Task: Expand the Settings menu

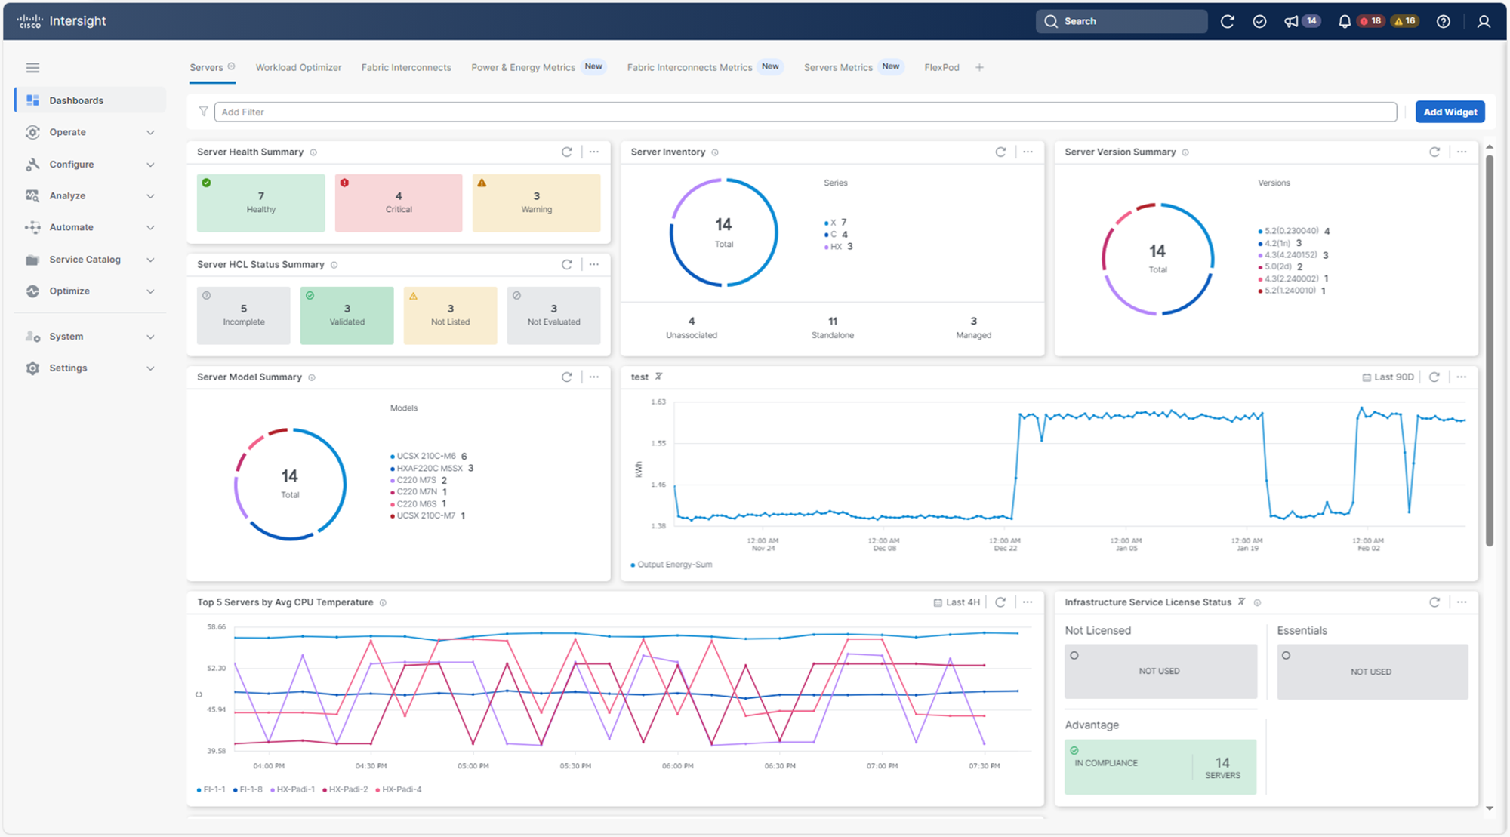Action: 91,368
